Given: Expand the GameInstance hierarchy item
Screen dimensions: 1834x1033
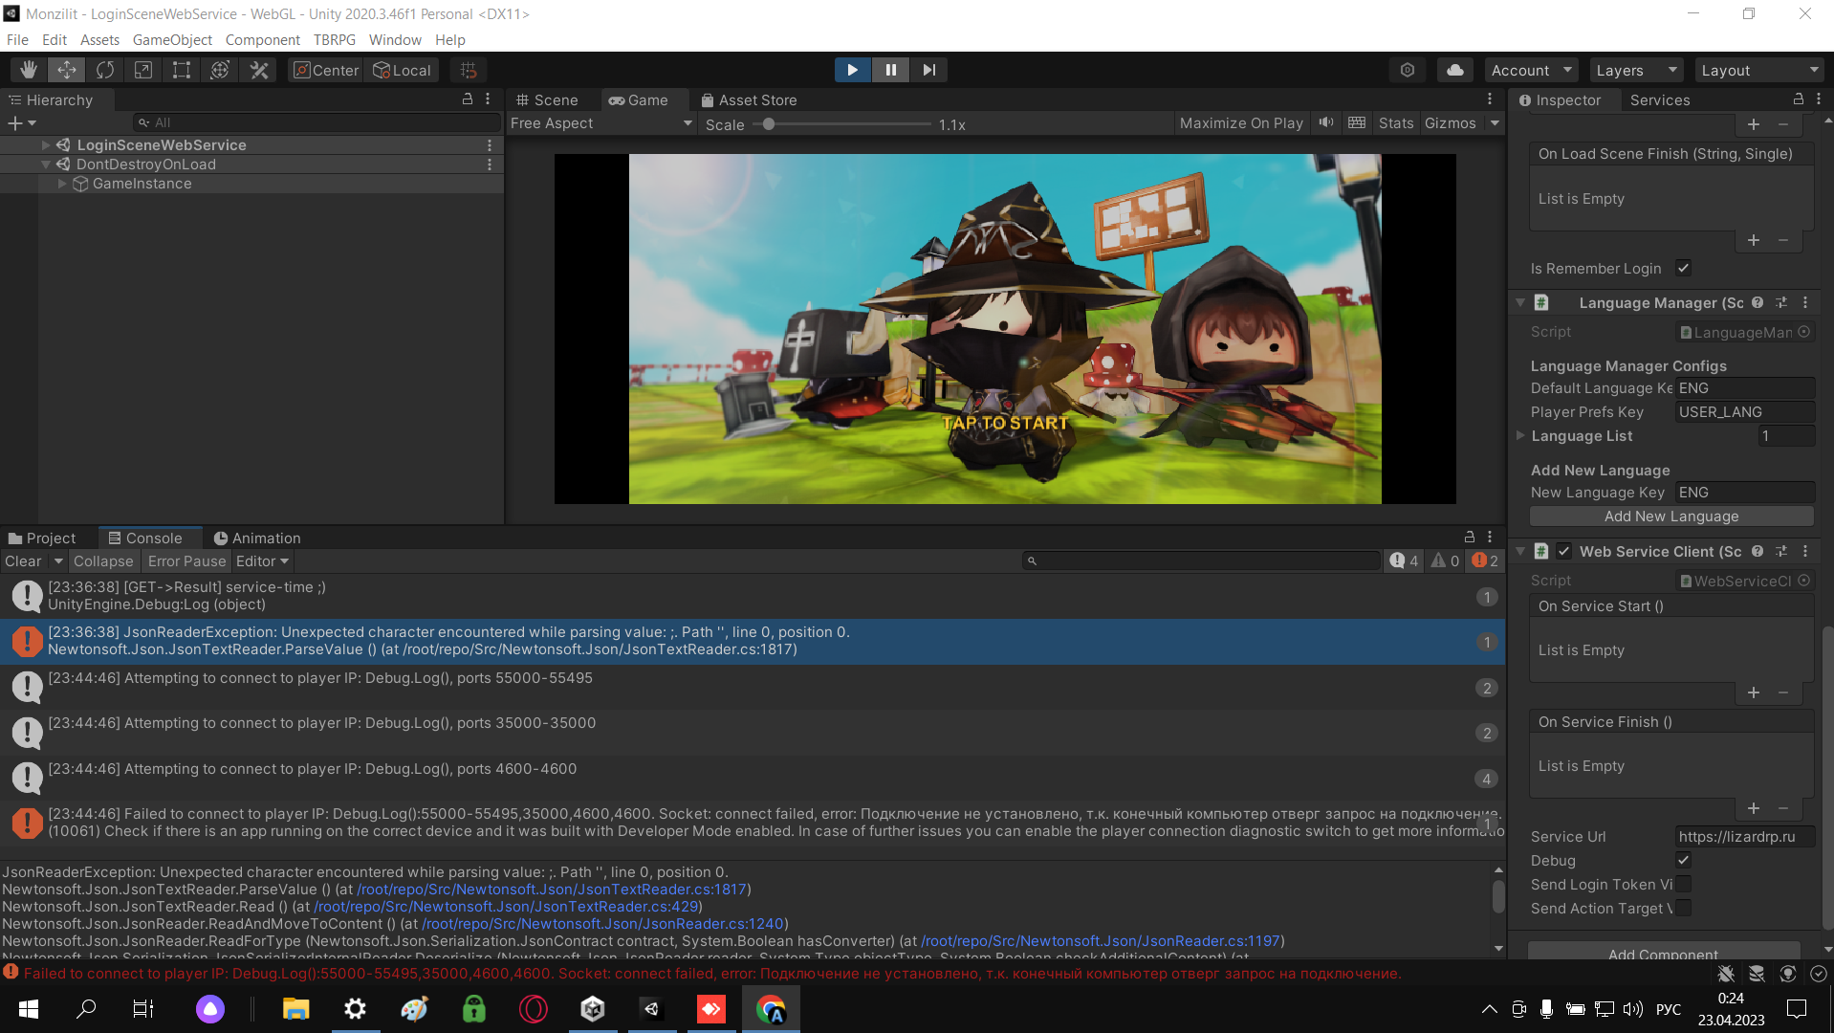Looking at the screenshot, I should click(61, 183).
